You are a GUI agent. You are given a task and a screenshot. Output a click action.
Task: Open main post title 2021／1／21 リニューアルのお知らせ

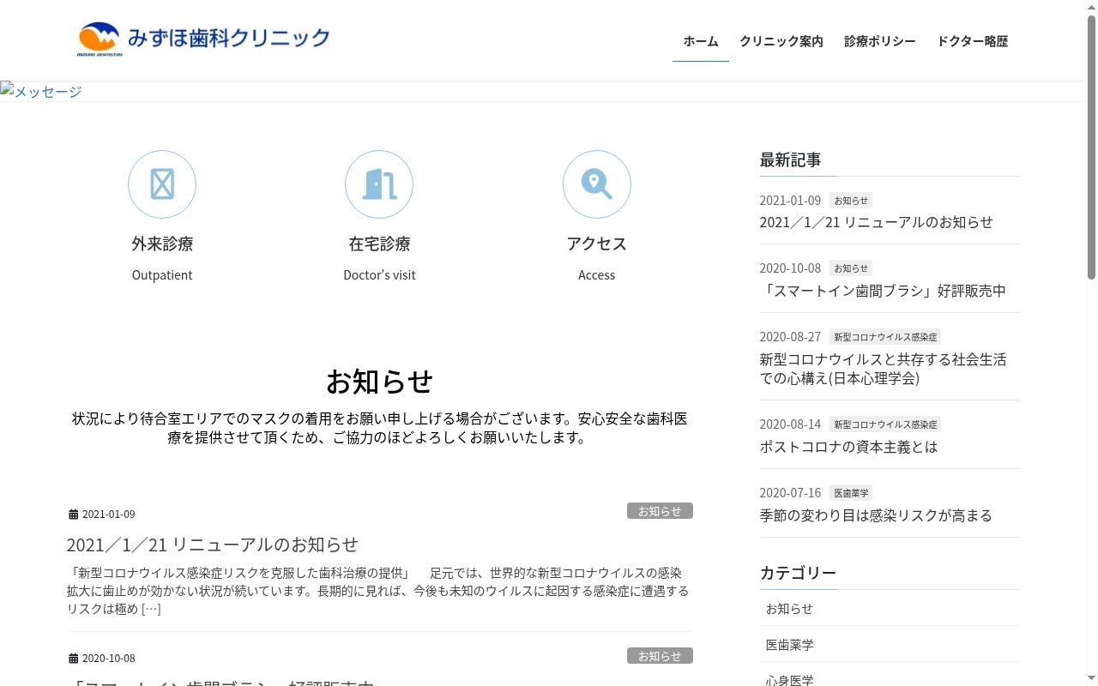pos(212,545)
